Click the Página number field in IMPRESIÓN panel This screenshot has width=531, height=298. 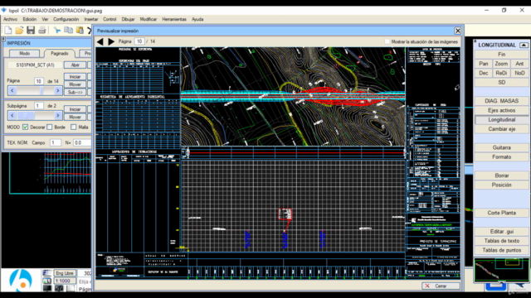(x=39, y=81)
